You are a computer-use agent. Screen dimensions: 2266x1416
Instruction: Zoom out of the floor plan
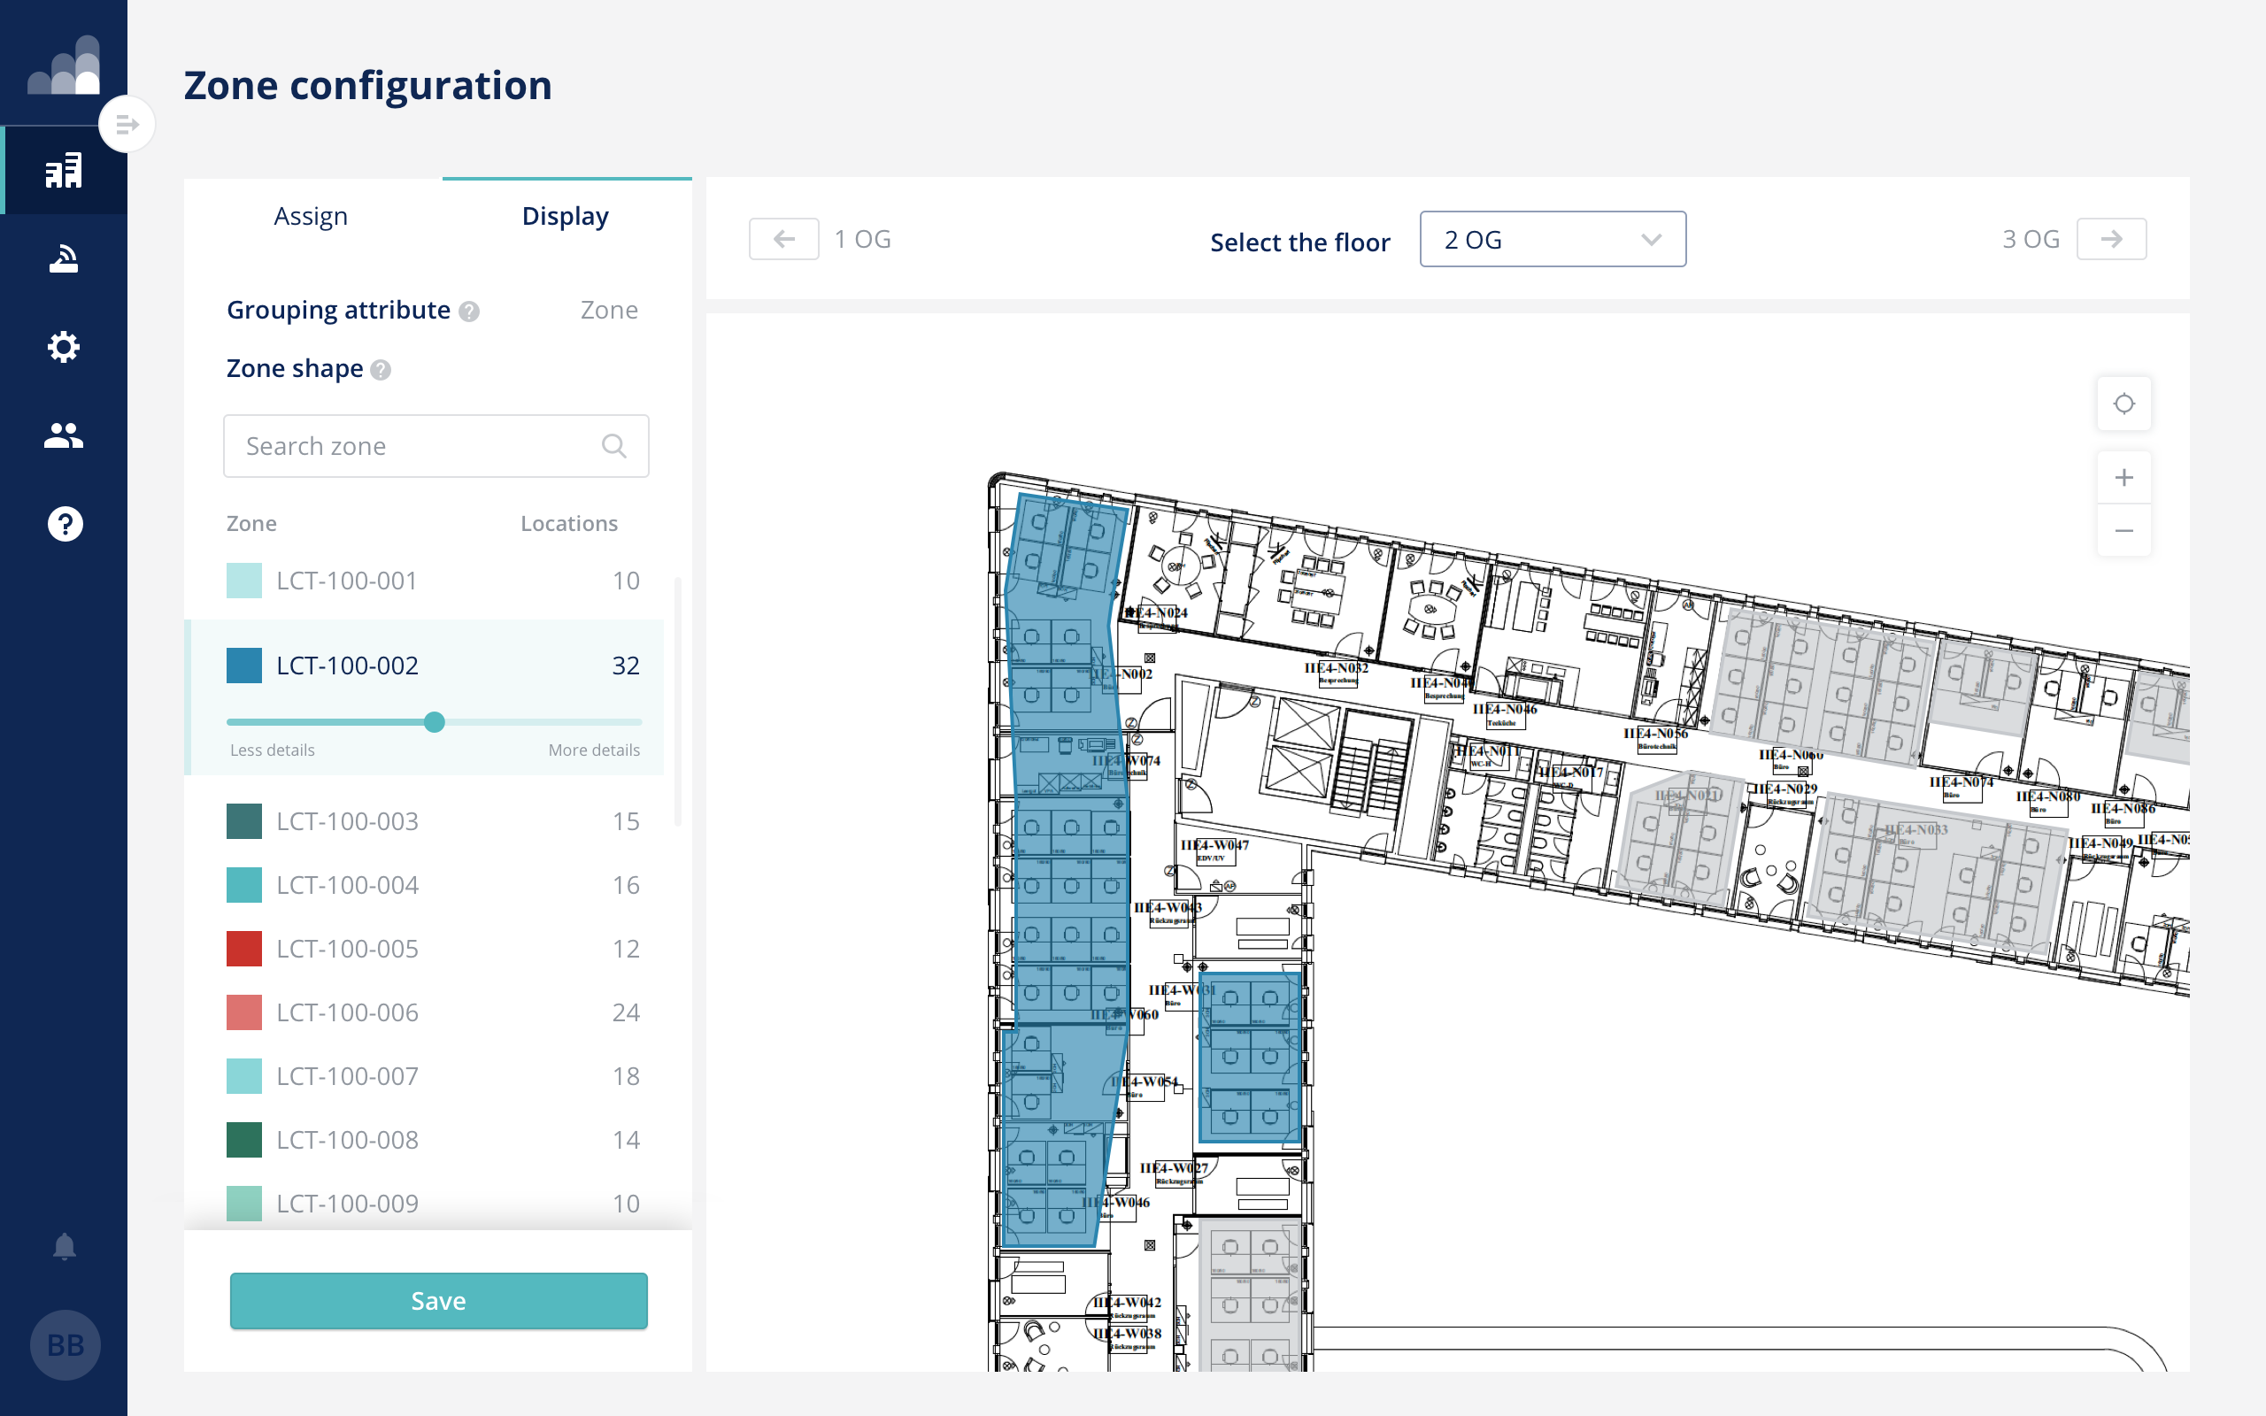2123,531
